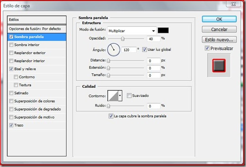Open Opciones de fusión: Por defecto

(37, 29)
